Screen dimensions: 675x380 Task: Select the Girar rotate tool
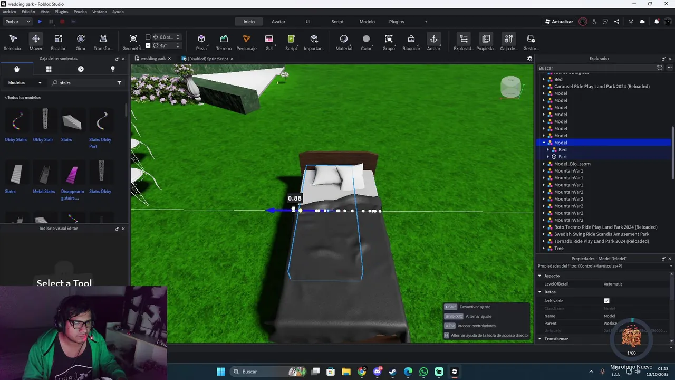pos(81,42)
